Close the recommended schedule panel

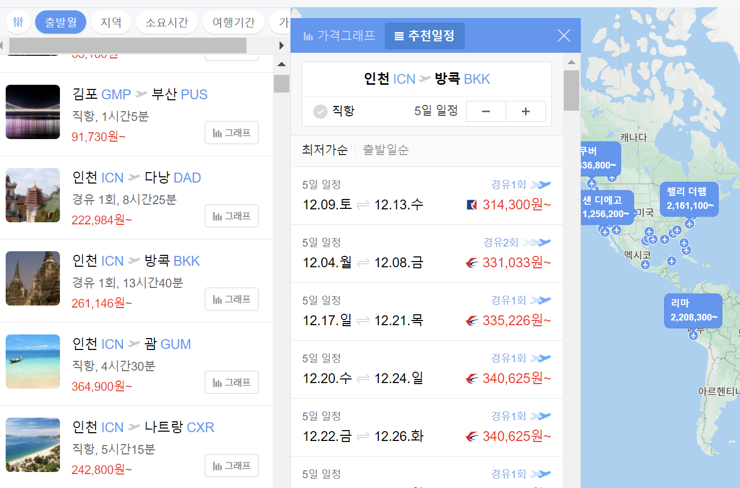click(x=564, y=36)
